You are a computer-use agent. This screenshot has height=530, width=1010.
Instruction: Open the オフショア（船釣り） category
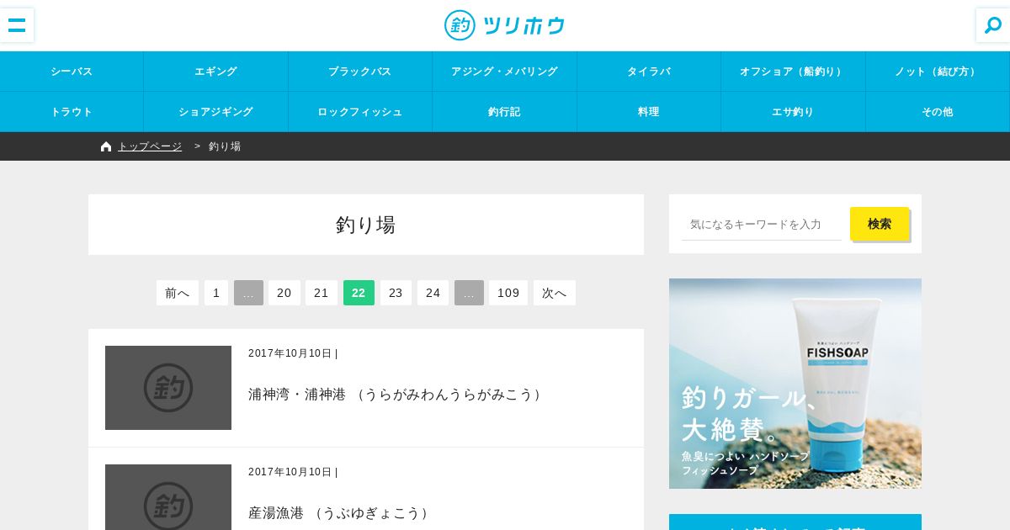(x=794, y=72)
